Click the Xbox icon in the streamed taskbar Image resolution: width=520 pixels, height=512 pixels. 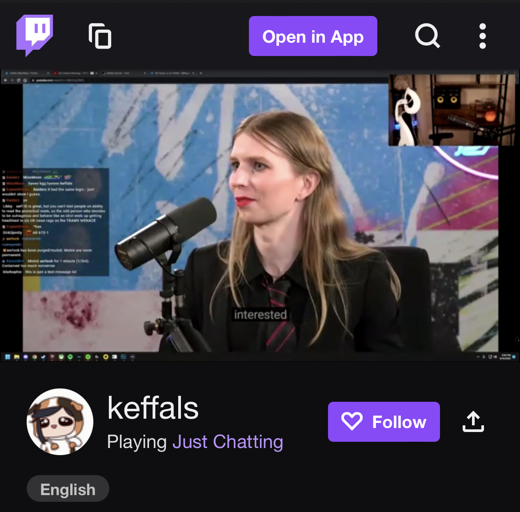61,357
